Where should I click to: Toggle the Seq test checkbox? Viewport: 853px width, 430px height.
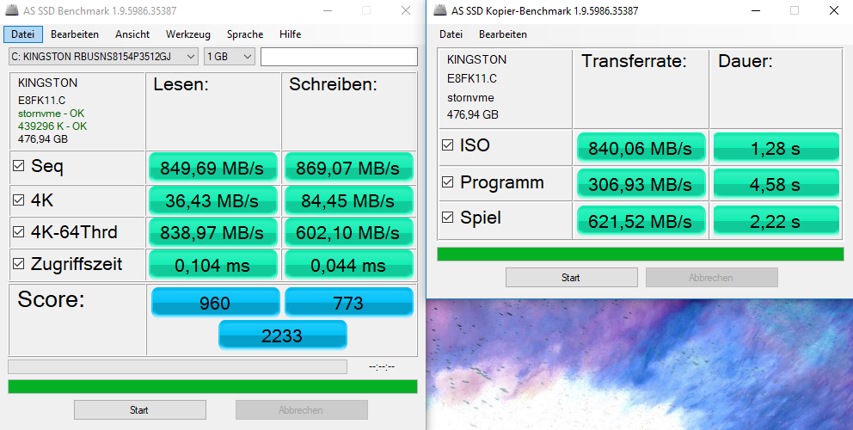pos(19,165)
